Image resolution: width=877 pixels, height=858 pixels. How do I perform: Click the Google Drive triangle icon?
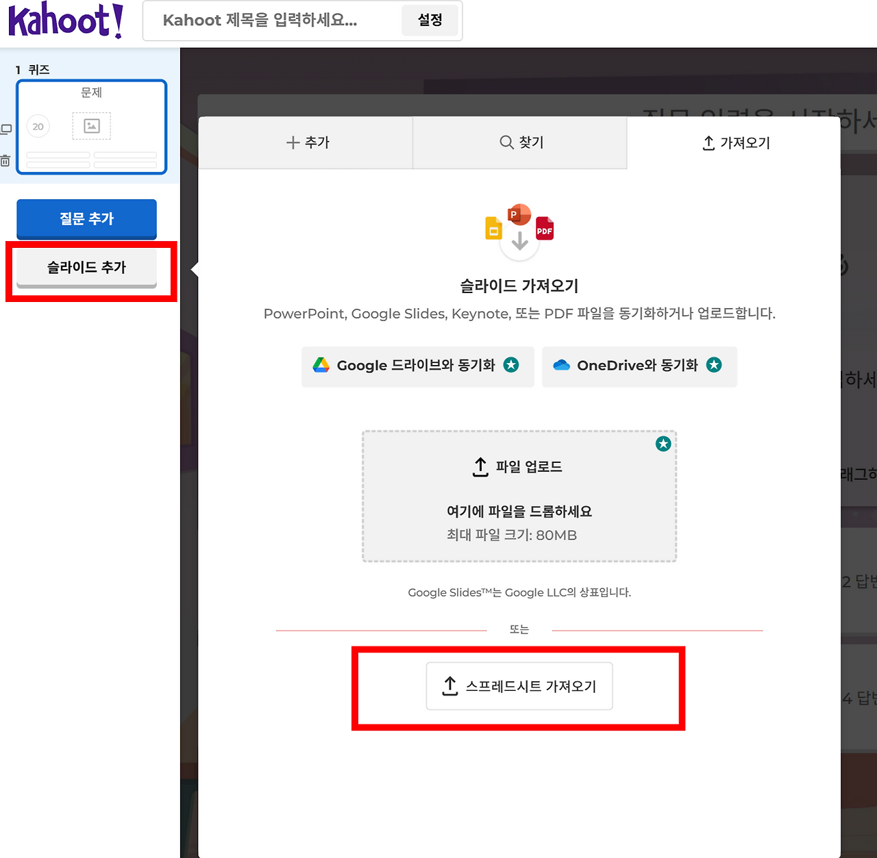pos(321,365)
